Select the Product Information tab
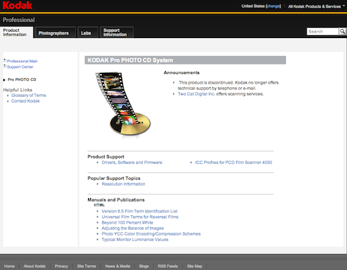The height and width of the screenshot is (270, 347). point(17,33)
